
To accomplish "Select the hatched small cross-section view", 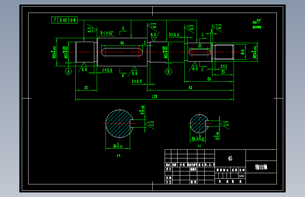I will [x=199, y=123].
